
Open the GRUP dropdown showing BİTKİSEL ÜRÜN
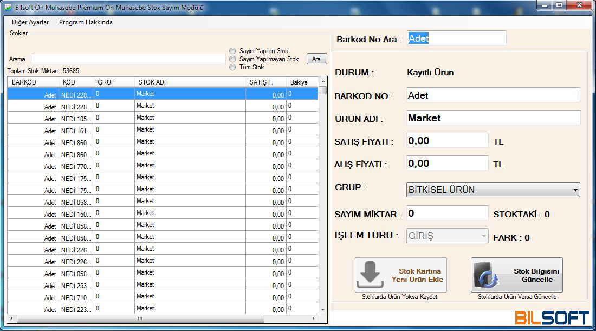click(493, 190)
